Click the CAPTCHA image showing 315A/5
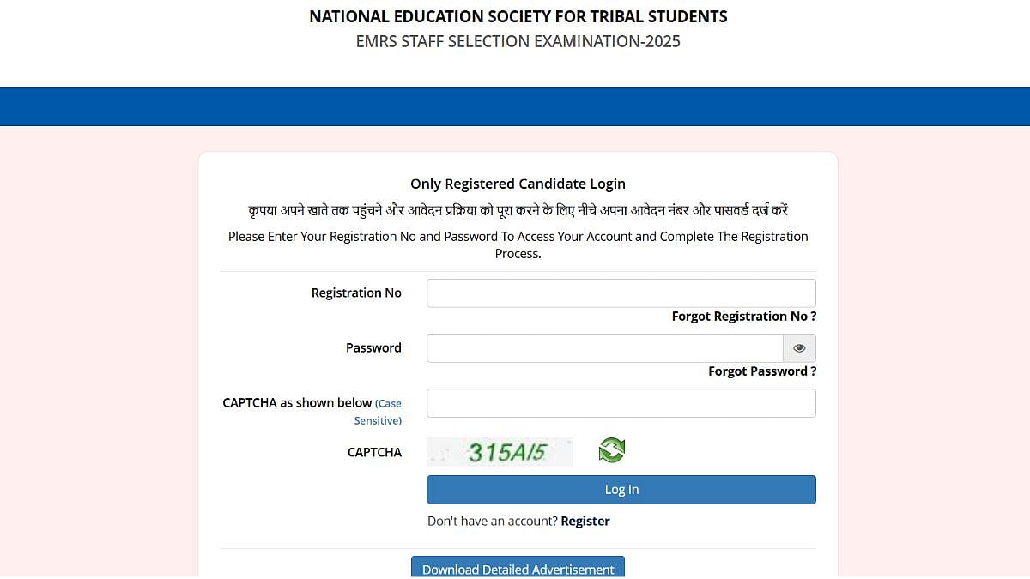 (x=500, y=451)
